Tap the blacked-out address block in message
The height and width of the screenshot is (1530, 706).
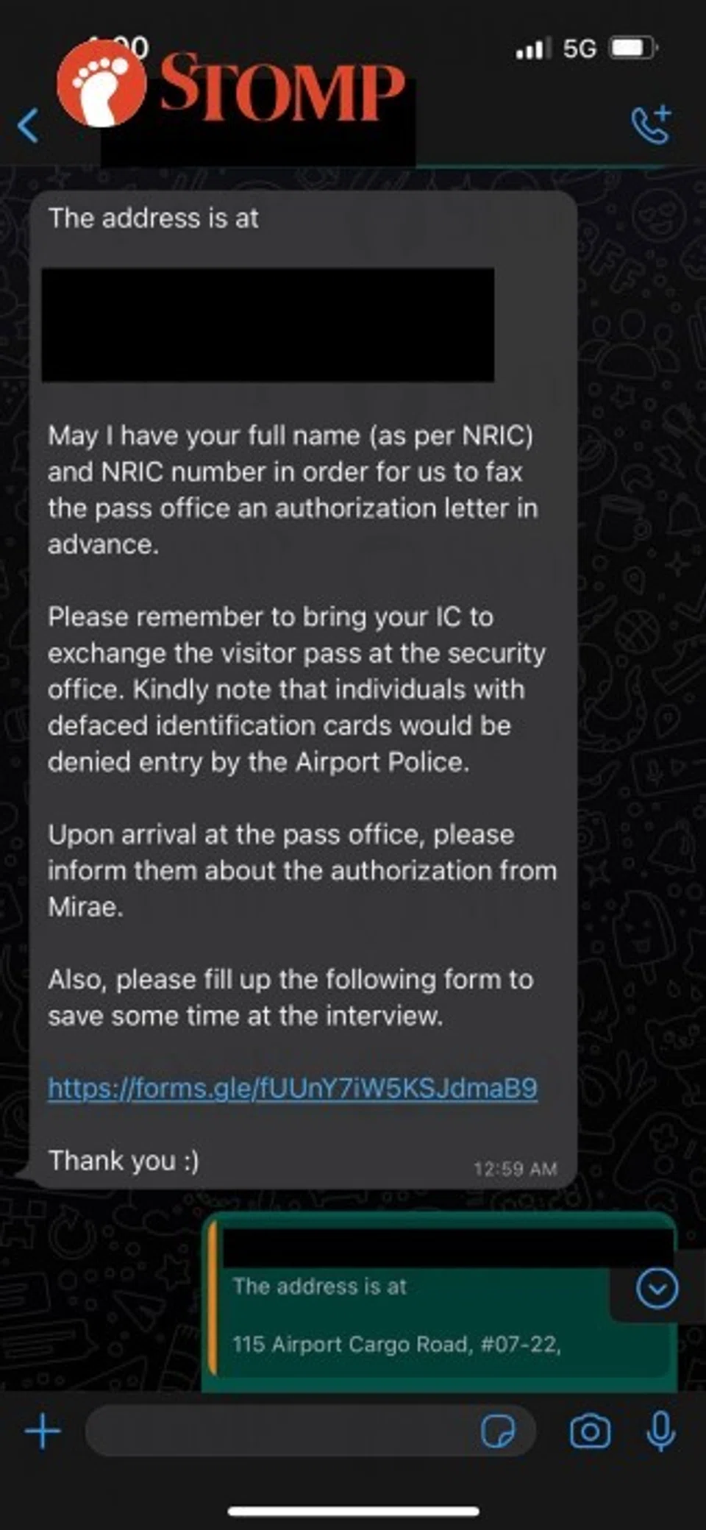tap(268, 324)
